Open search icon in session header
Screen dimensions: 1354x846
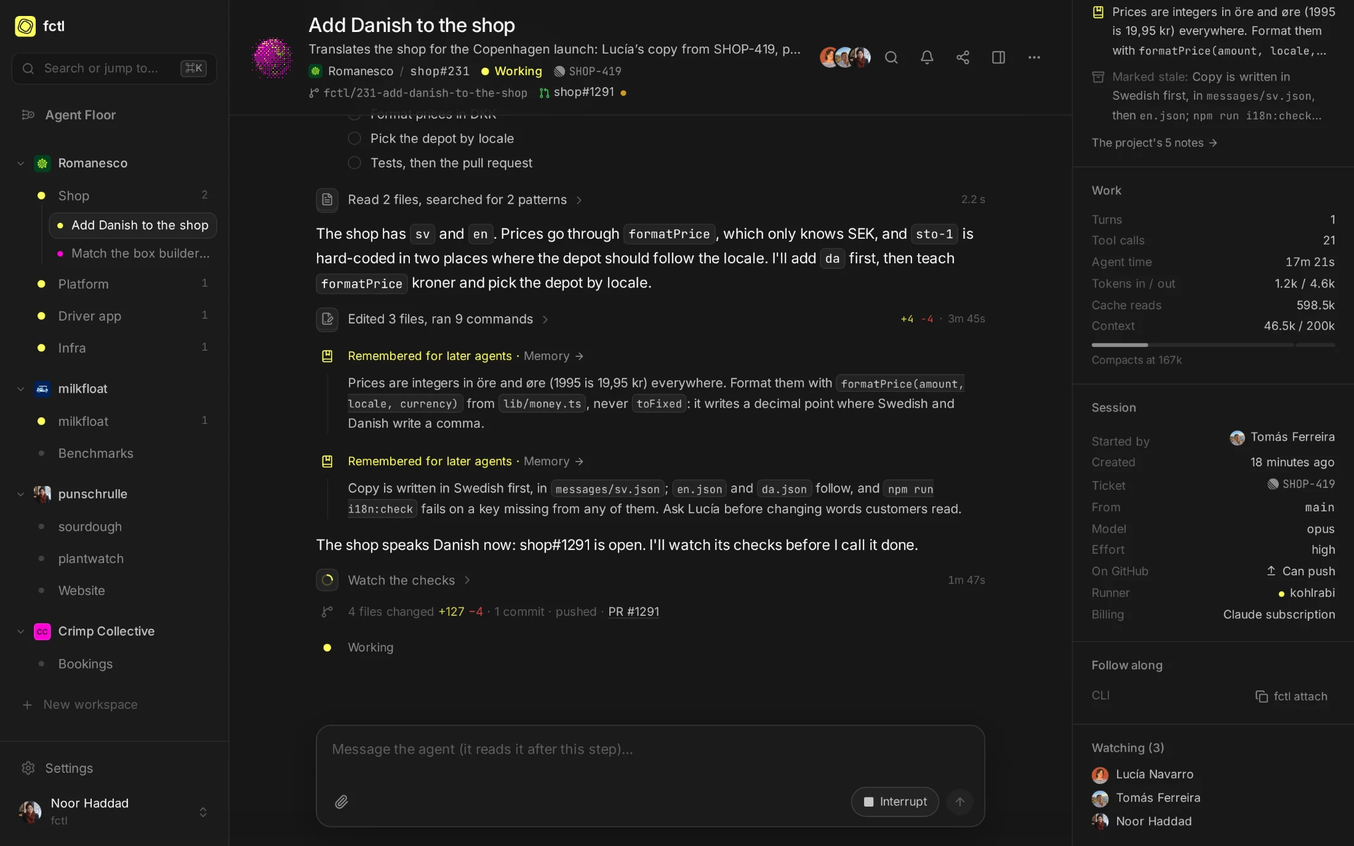coord(891,58)
